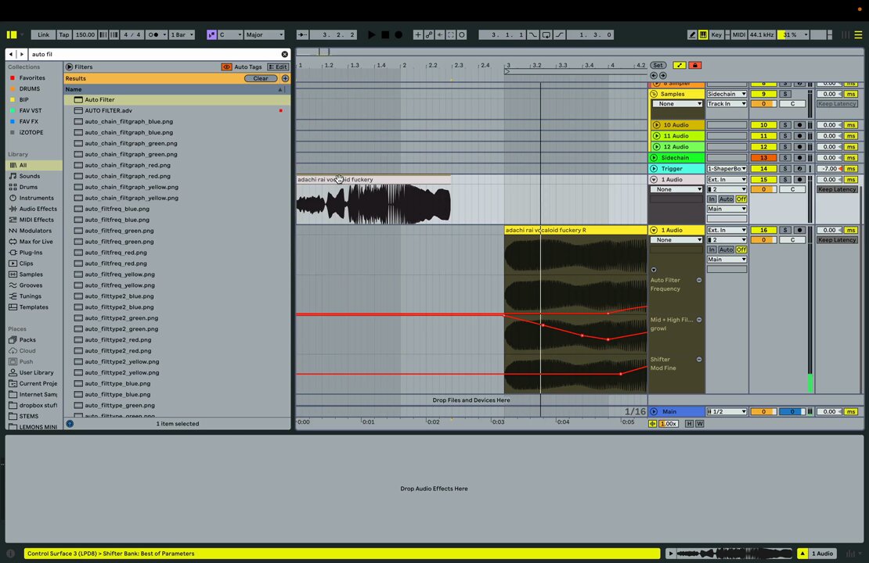Click the tempo field showing 150.00
Image resolution: width=869 pixels, height=563 pixels.
85,35
